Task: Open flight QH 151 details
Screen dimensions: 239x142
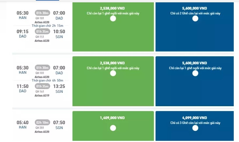Action: (39, 37)
